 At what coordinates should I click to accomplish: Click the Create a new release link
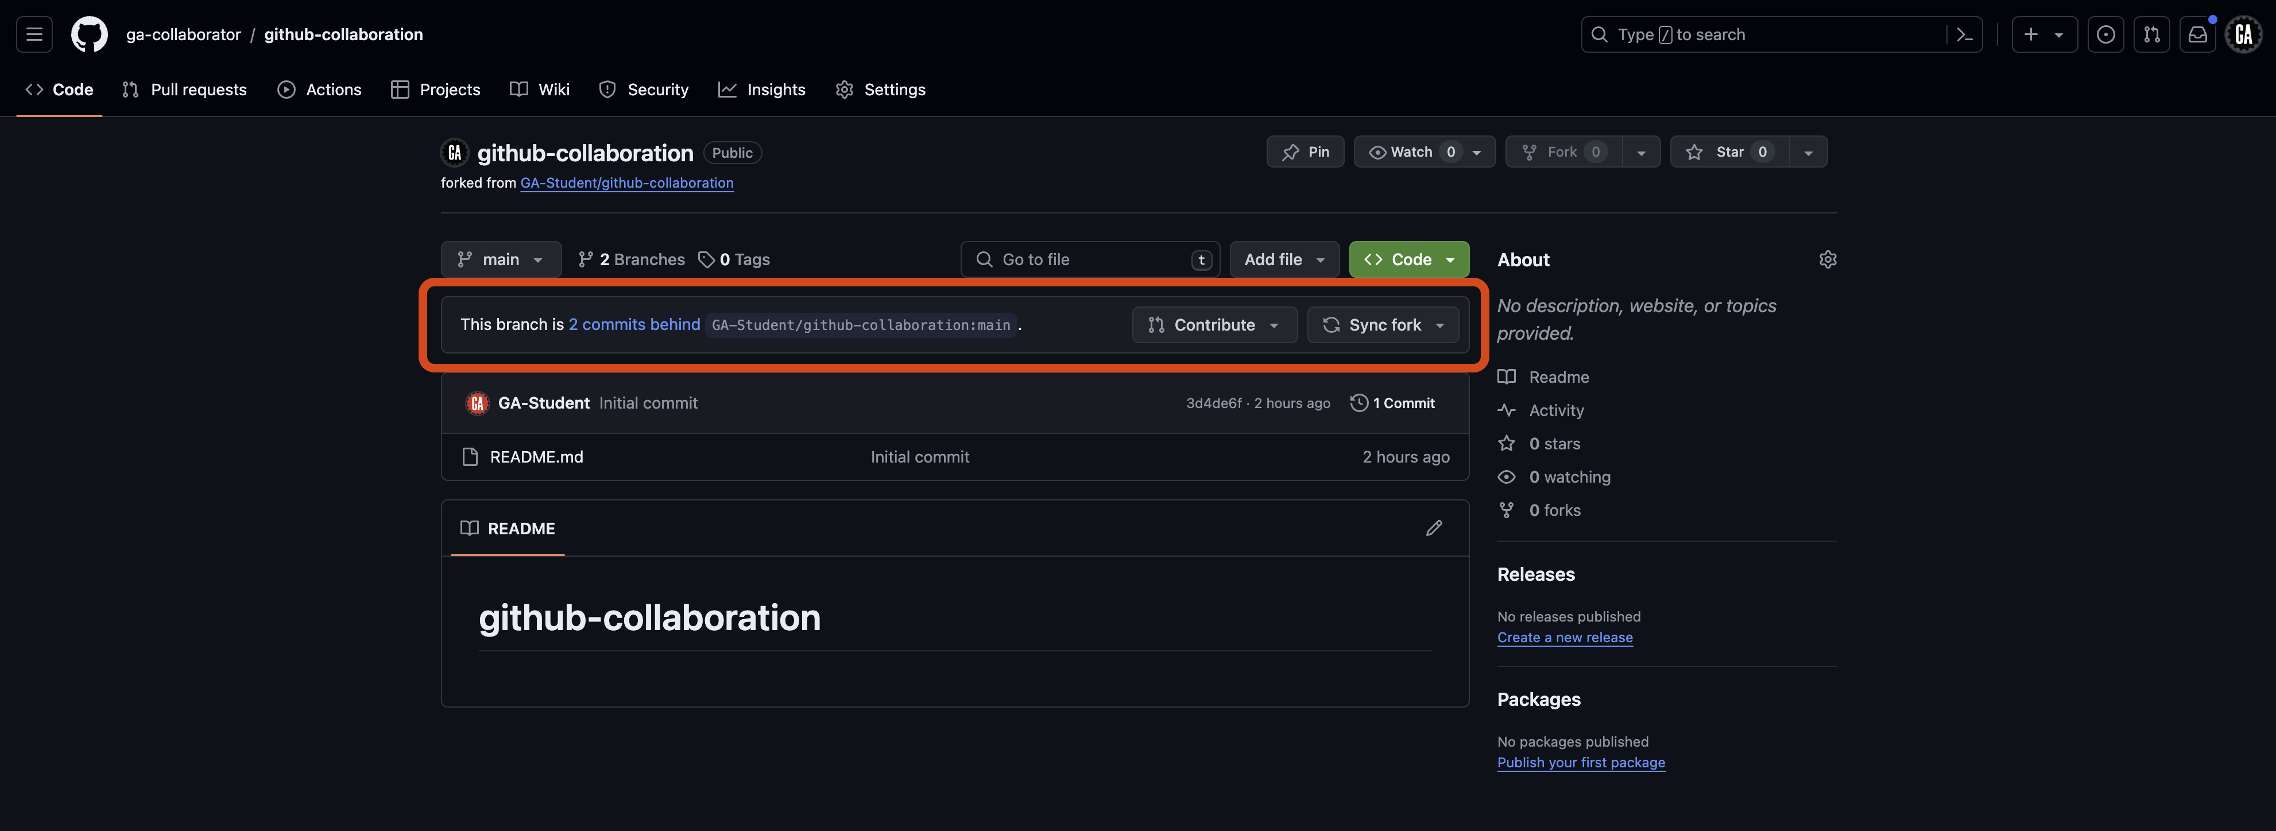click(x=1565, y=636)
